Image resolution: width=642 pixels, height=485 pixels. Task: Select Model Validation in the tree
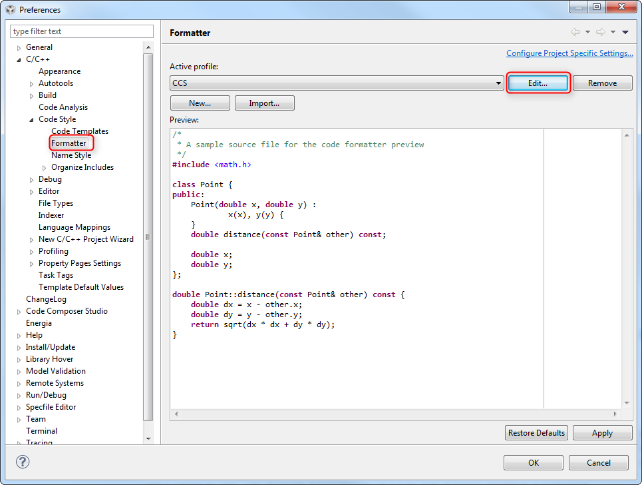click(56, 371)
